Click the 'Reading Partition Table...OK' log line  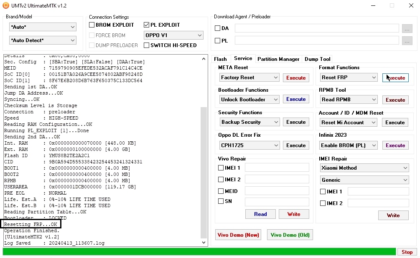tap(45, 212)
